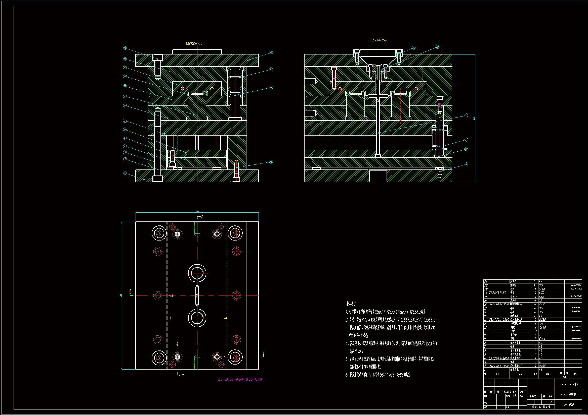This screenshot has height=415, width=588.
Task: Select part balloon number 19
Action: pyautogui.click(x=466, y=164)
